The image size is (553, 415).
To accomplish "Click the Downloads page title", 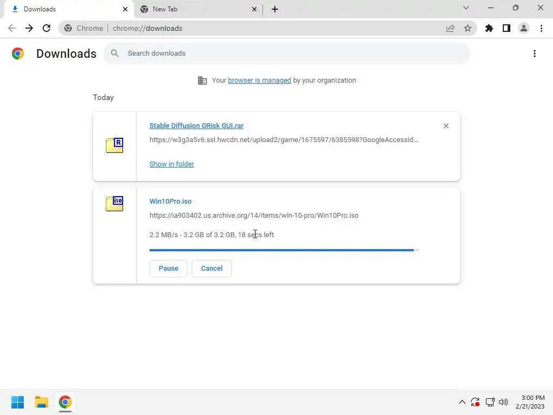I will [66, 53].
